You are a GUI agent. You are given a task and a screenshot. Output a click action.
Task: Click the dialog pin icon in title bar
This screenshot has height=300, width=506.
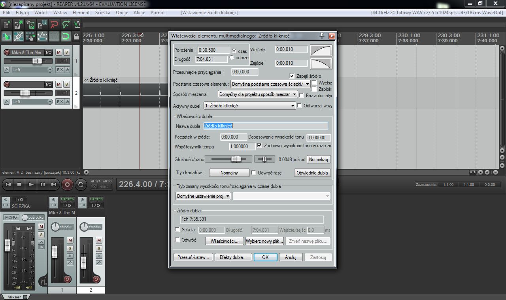[322, 36]
